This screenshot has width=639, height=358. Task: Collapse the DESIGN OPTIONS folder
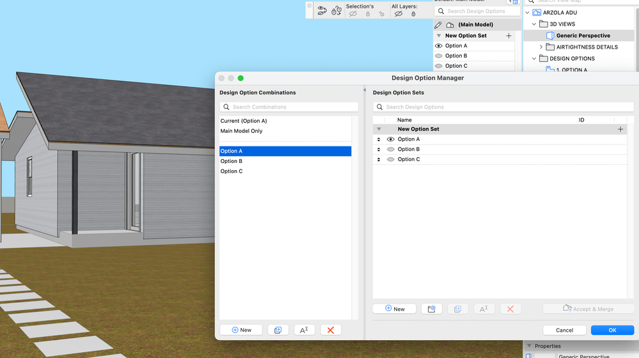pos(534,59)
